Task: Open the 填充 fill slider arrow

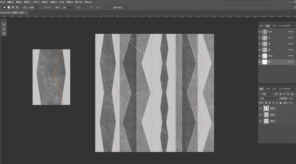Action: (x=295, y=103)
